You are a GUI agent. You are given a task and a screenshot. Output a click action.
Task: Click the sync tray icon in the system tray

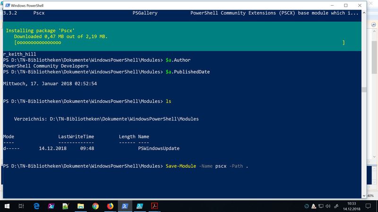point(306,206)
